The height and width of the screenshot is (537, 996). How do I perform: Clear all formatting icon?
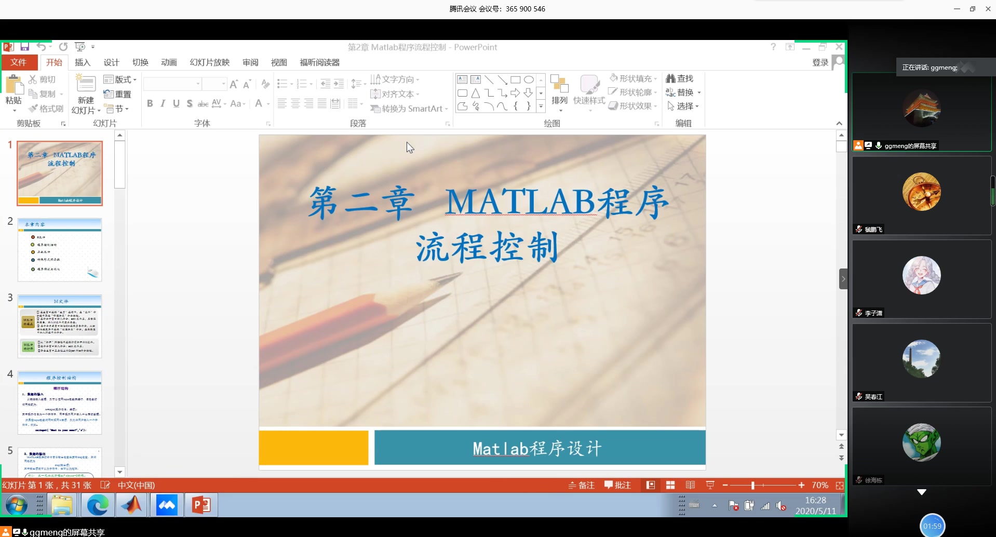[265, 84]
